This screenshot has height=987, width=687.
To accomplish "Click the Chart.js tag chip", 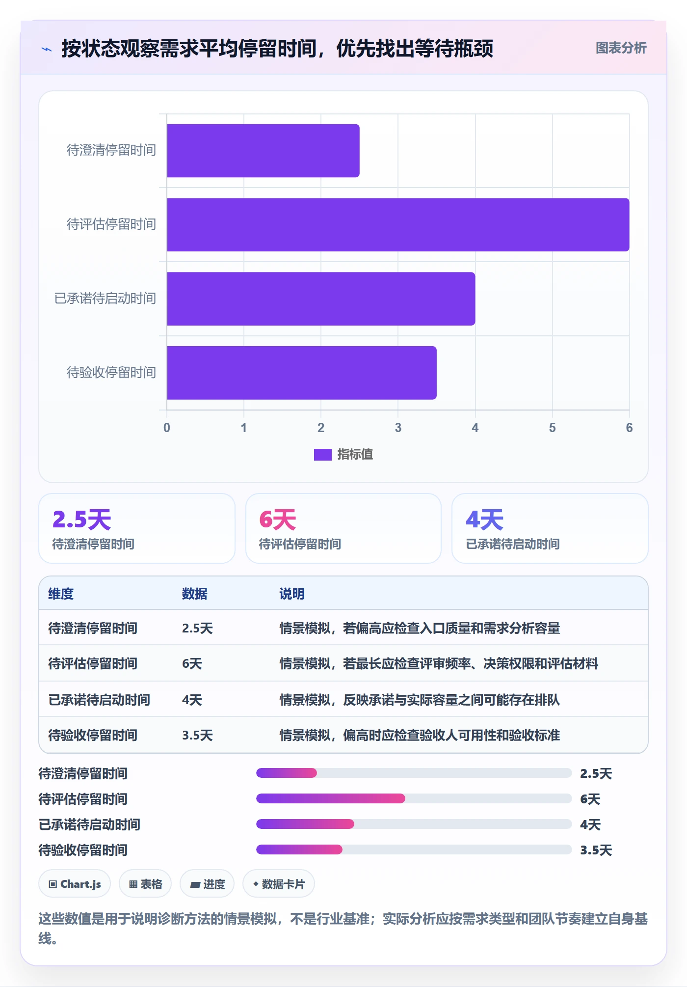I will 75,884.
